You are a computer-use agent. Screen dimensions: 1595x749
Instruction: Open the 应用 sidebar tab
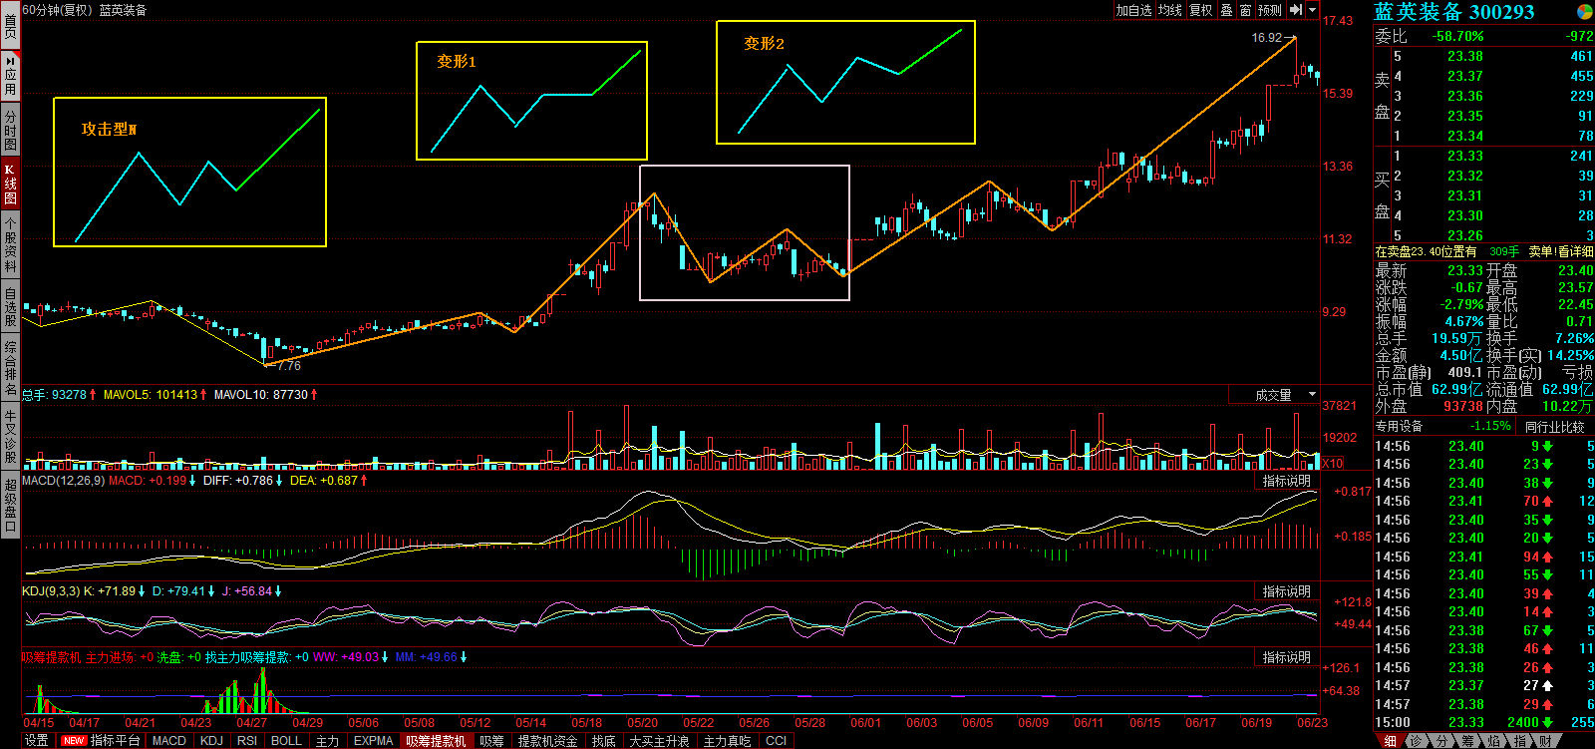(10, 76)
